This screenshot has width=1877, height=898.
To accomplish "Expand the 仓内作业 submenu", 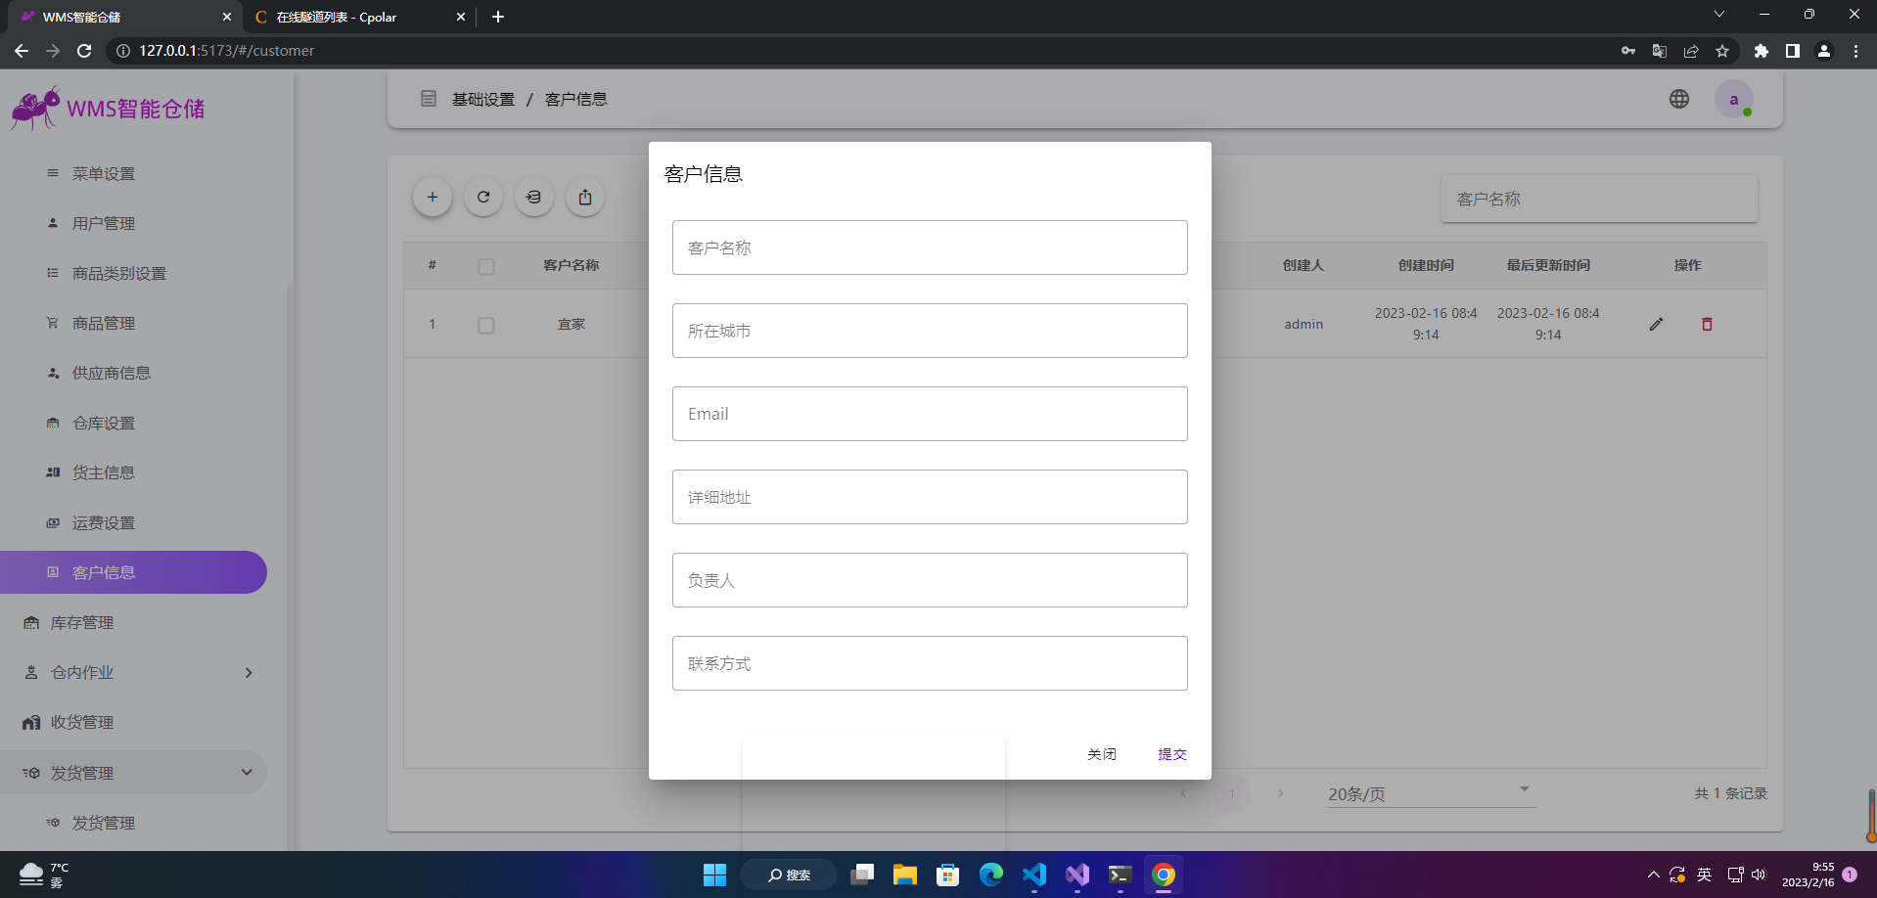I will click(249, 672).
